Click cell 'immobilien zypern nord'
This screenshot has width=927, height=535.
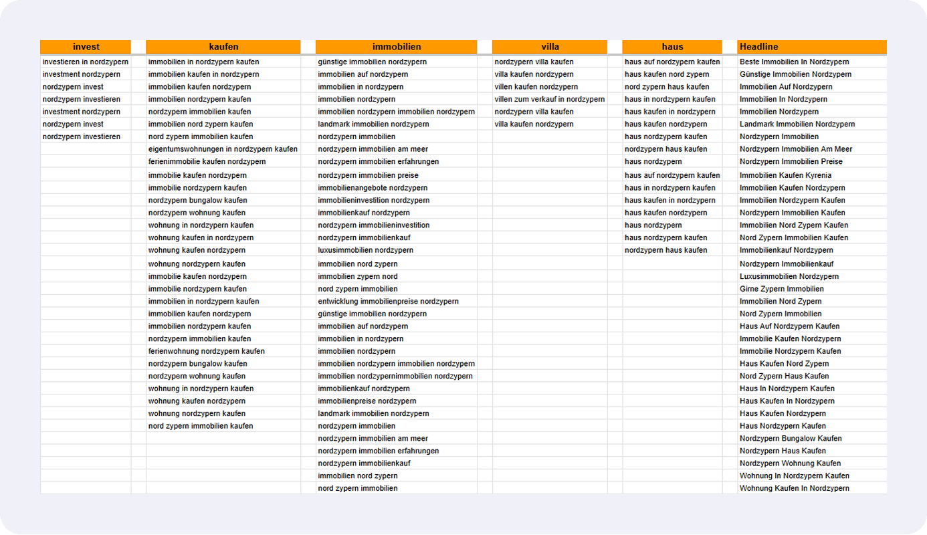tap(357, 276)
